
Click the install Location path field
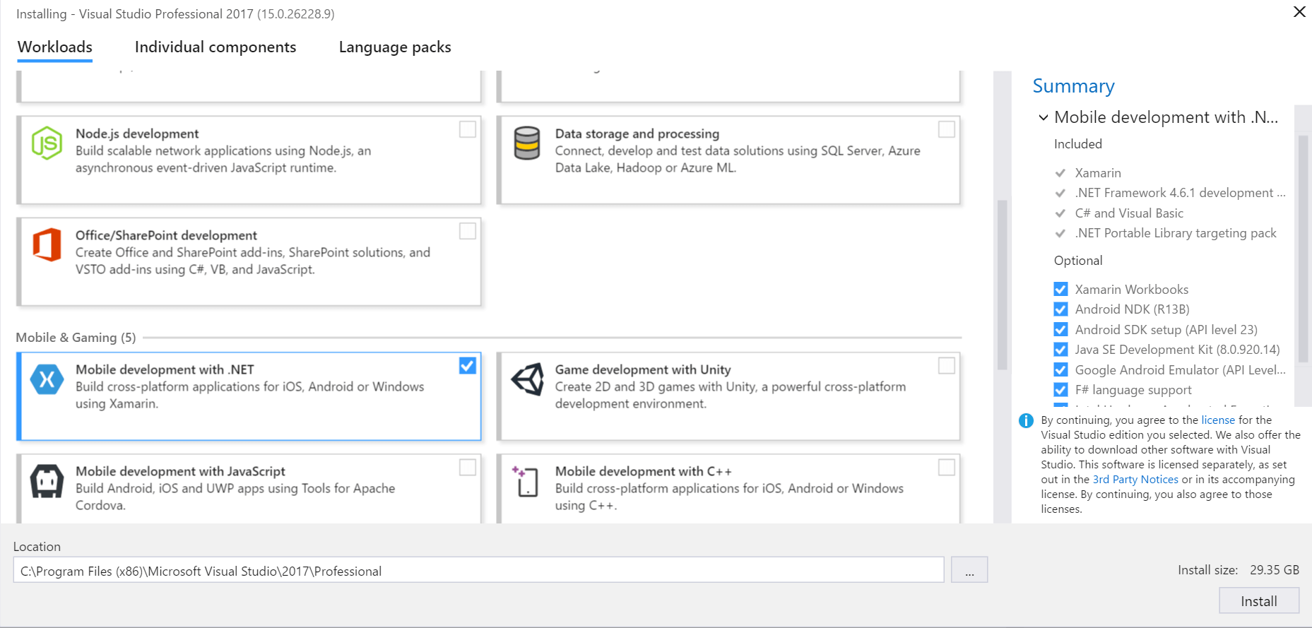coord(478,570)
